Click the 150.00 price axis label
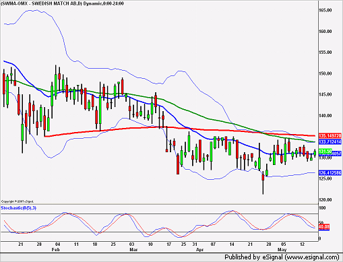Viewport: 343px width, 262px height. (x=325, y=73)
